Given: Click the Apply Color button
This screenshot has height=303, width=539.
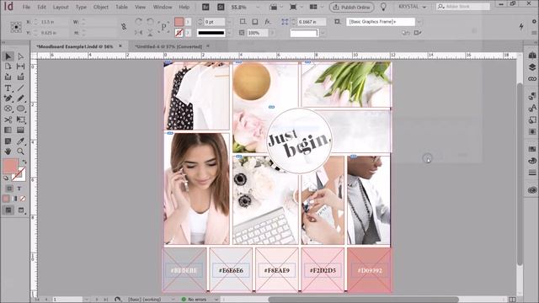Looking at the screenshot, I should 6,199.
